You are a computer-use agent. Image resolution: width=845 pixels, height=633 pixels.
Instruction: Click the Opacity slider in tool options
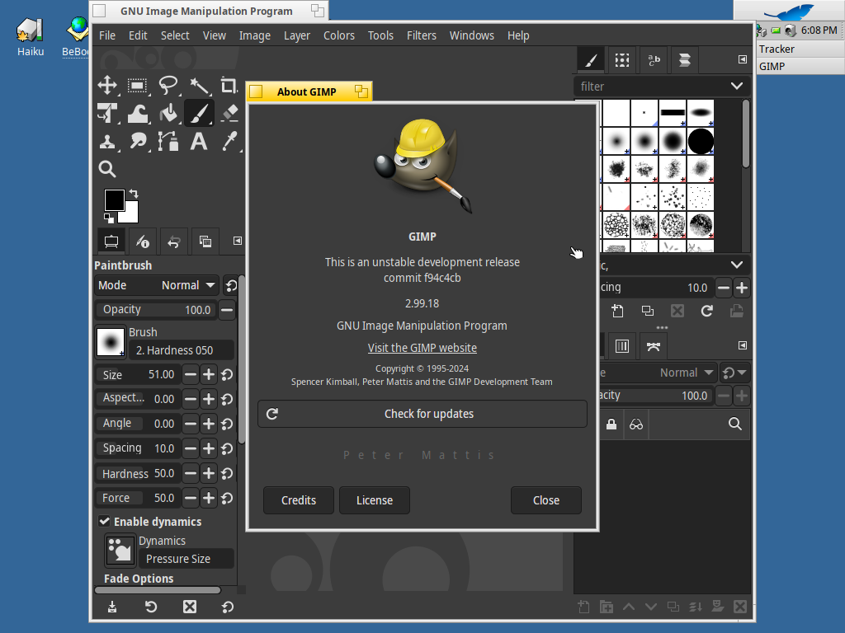click(156, 310)
